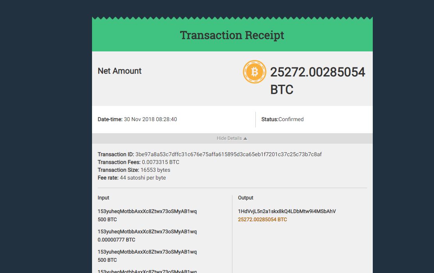Click the Transaction Size 16553 bytes text
Viewport: 434px width, 273px height.
tap(134, 170)
